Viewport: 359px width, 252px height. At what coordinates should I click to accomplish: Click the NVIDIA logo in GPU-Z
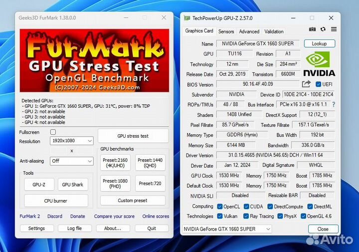(x=319, y=63)
